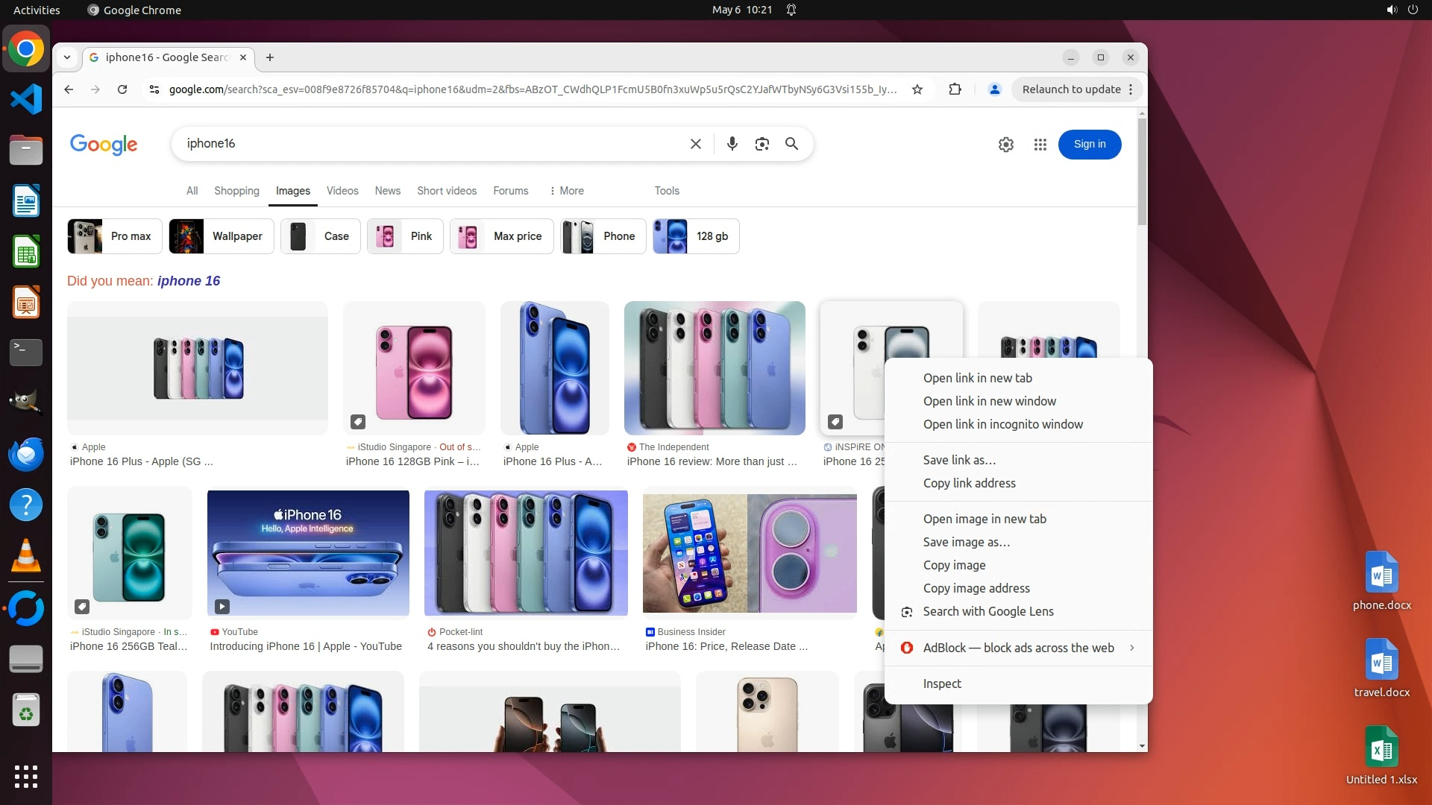Viewport: 1432px width, 805px height.
Task: Bookmark this page with star icon
Action: [x=917, y=89]
